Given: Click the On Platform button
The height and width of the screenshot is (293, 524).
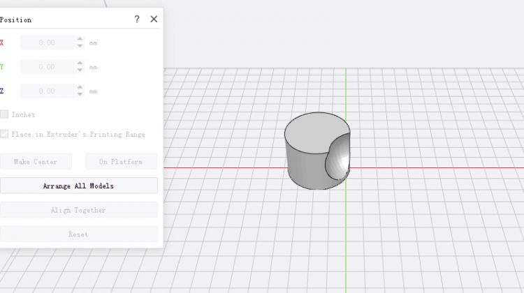Looking at the screenshot, I should coord(121,162).
